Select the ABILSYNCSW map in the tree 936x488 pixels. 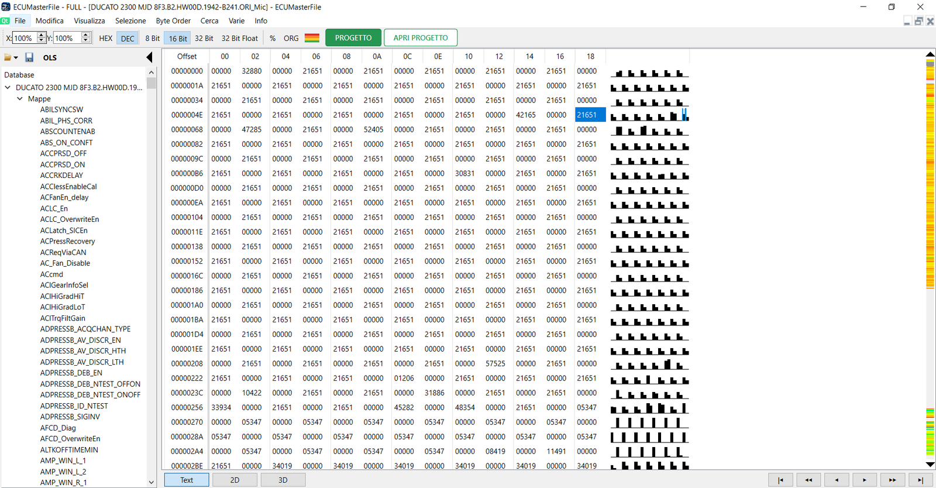coord(61,109)
